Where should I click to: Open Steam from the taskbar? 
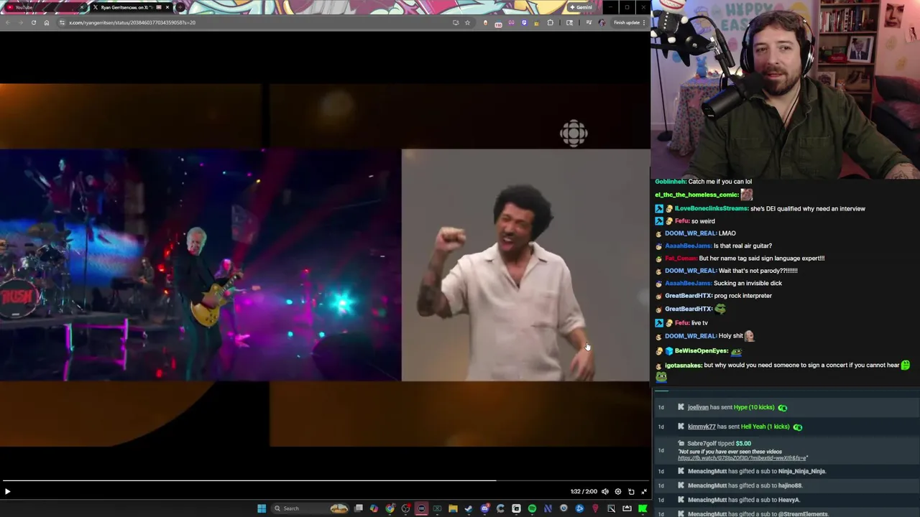pos(468,508)
